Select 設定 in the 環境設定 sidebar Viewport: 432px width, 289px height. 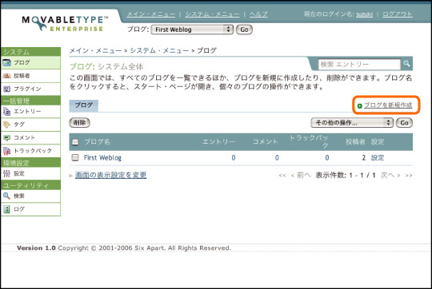pyautogui.click(x=30, y=173)
